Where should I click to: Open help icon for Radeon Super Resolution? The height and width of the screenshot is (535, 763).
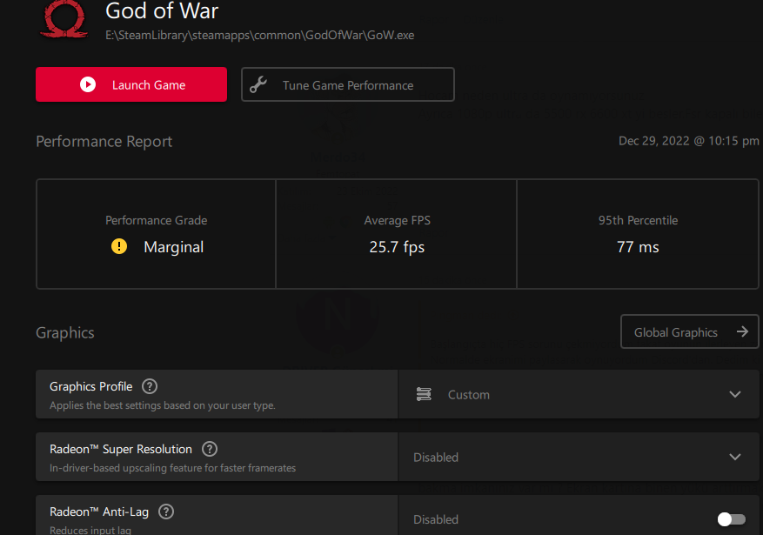pyautogui.click(x=210, y=449)
